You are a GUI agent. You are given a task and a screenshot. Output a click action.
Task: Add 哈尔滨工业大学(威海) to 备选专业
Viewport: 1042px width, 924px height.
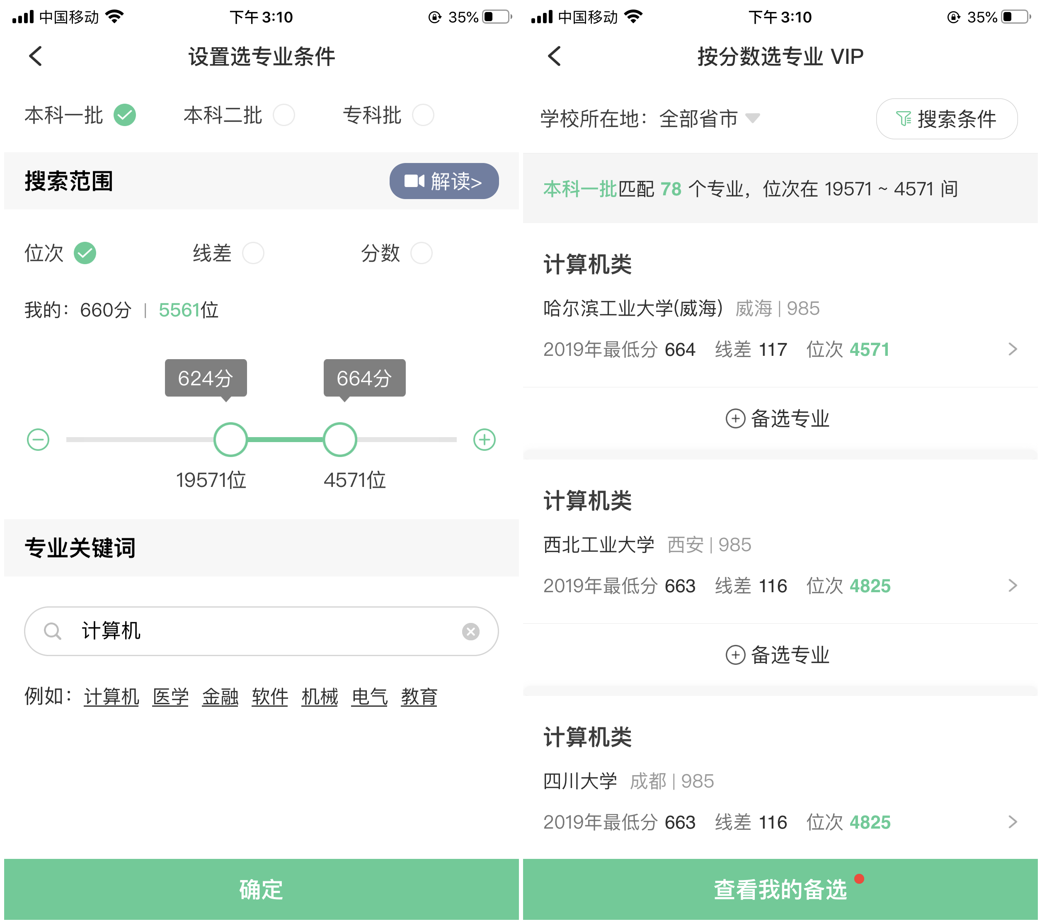click(778, 418)
